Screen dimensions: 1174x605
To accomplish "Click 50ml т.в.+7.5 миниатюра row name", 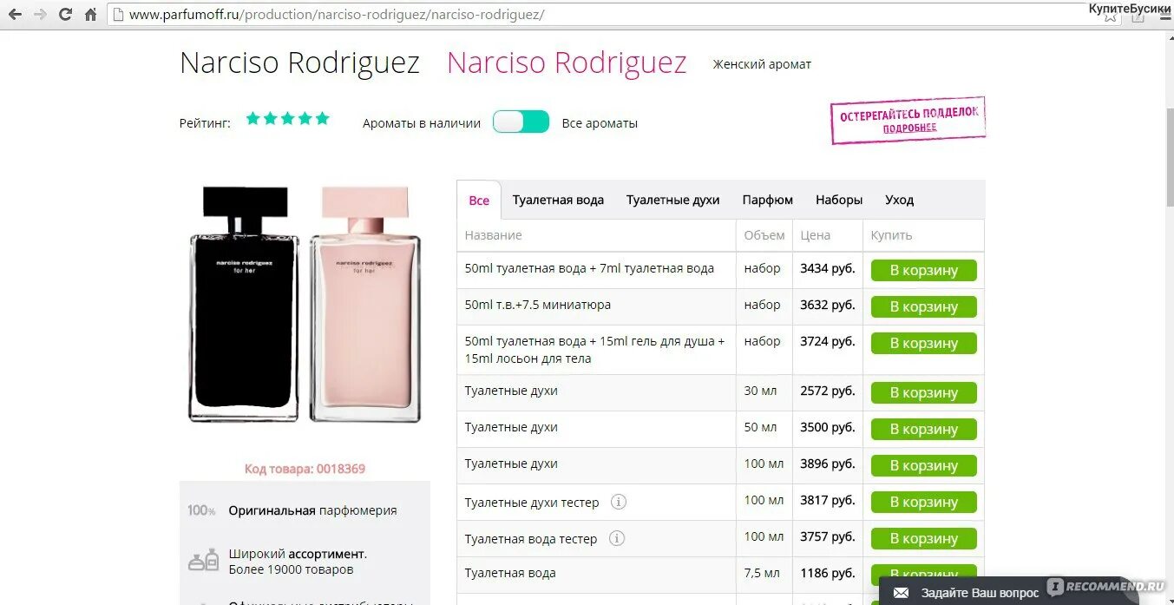I will (538, 305).
